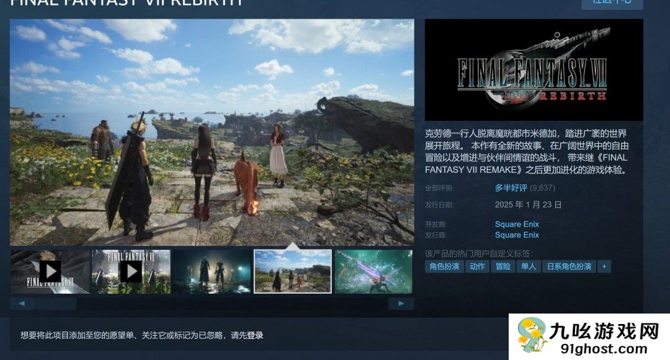Advance the thumbnail carousel with right arrow
Screen dimensions: 670x360
(400, 303)
